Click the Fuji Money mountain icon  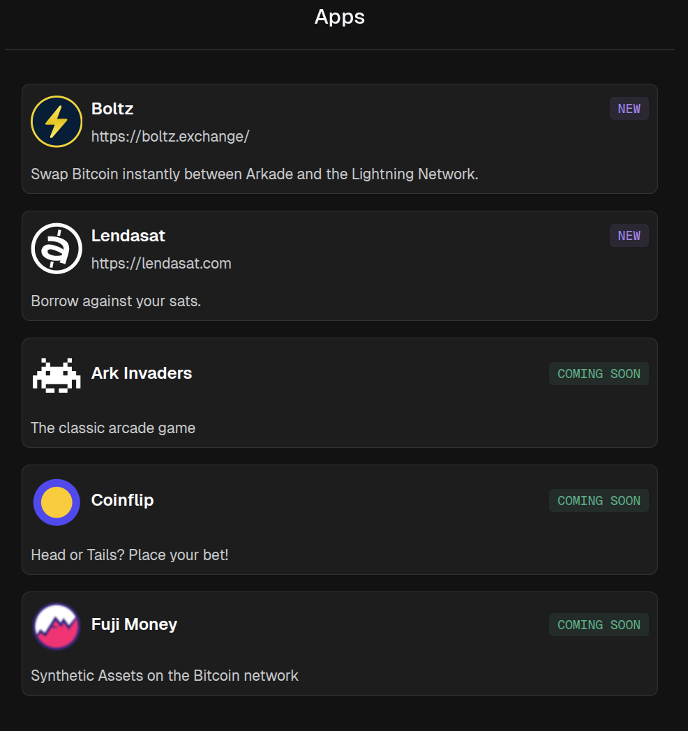point(57,626)
